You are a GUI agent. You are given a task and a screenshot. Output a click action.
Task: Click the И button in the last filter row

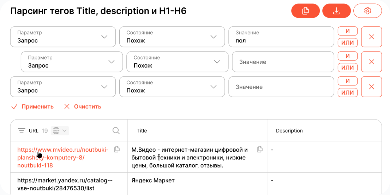[x=348, y=81]
